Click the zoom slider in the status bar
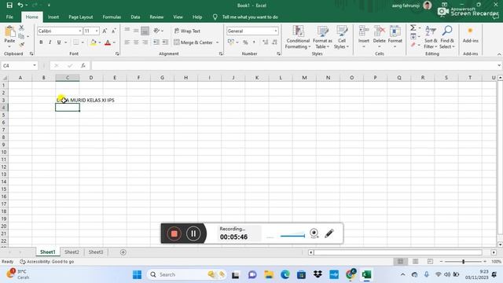The width and height of the screenshot is (503, 283). click(463, 262)
